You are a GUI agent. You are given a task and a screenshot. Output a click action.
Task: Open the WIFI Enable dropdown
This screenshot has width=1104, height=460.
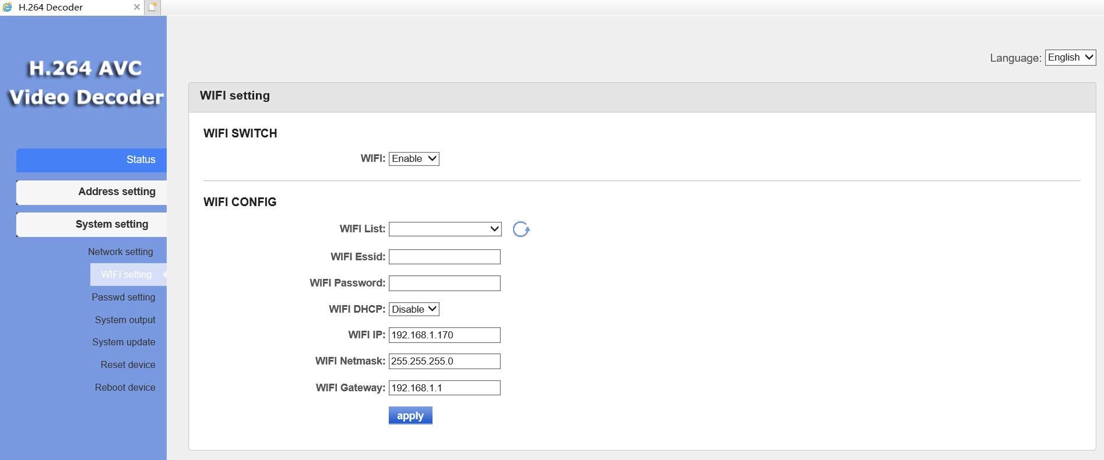point(414,158)
